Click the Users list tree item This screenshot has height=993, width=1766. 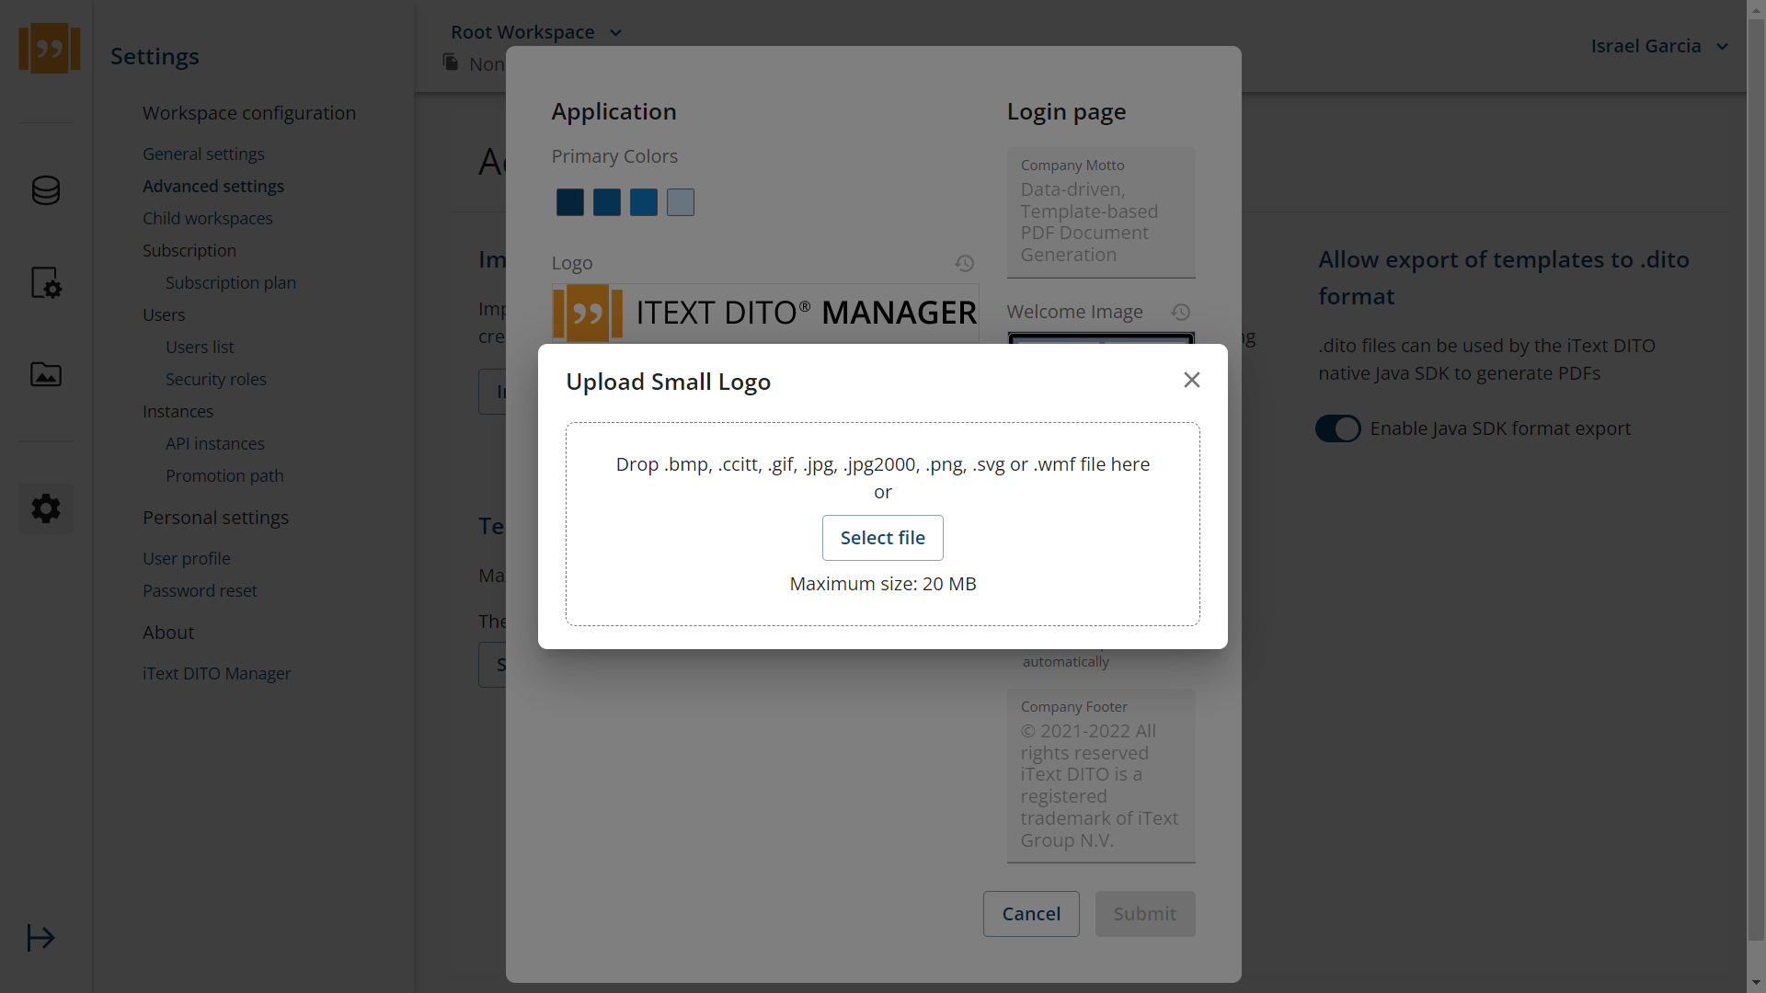click(199, 346)
